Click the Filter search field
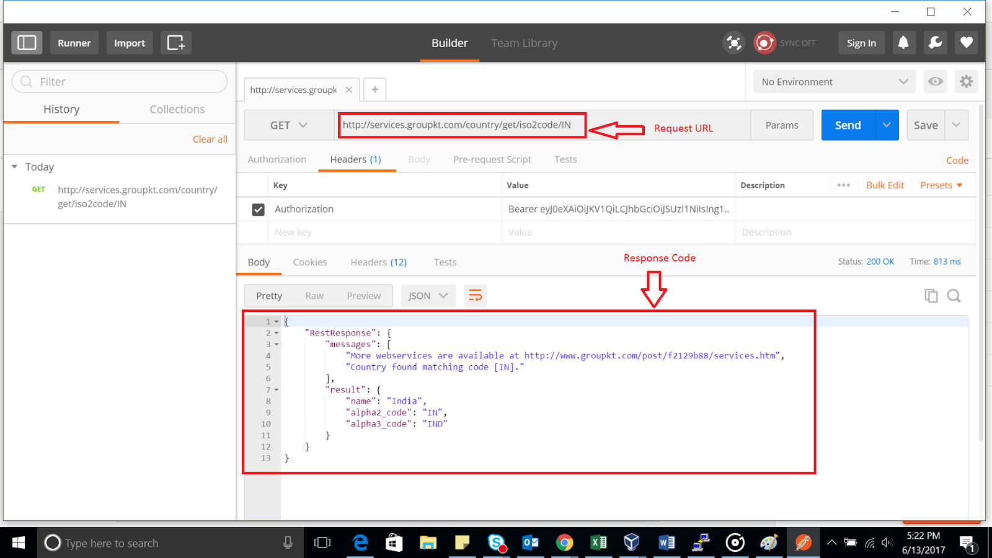This screenshot has height=558, width=992. click(120, 82)
